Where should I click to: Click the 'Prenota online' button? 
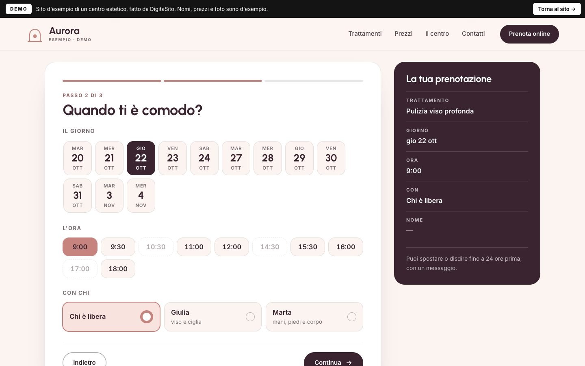(529, 34)
